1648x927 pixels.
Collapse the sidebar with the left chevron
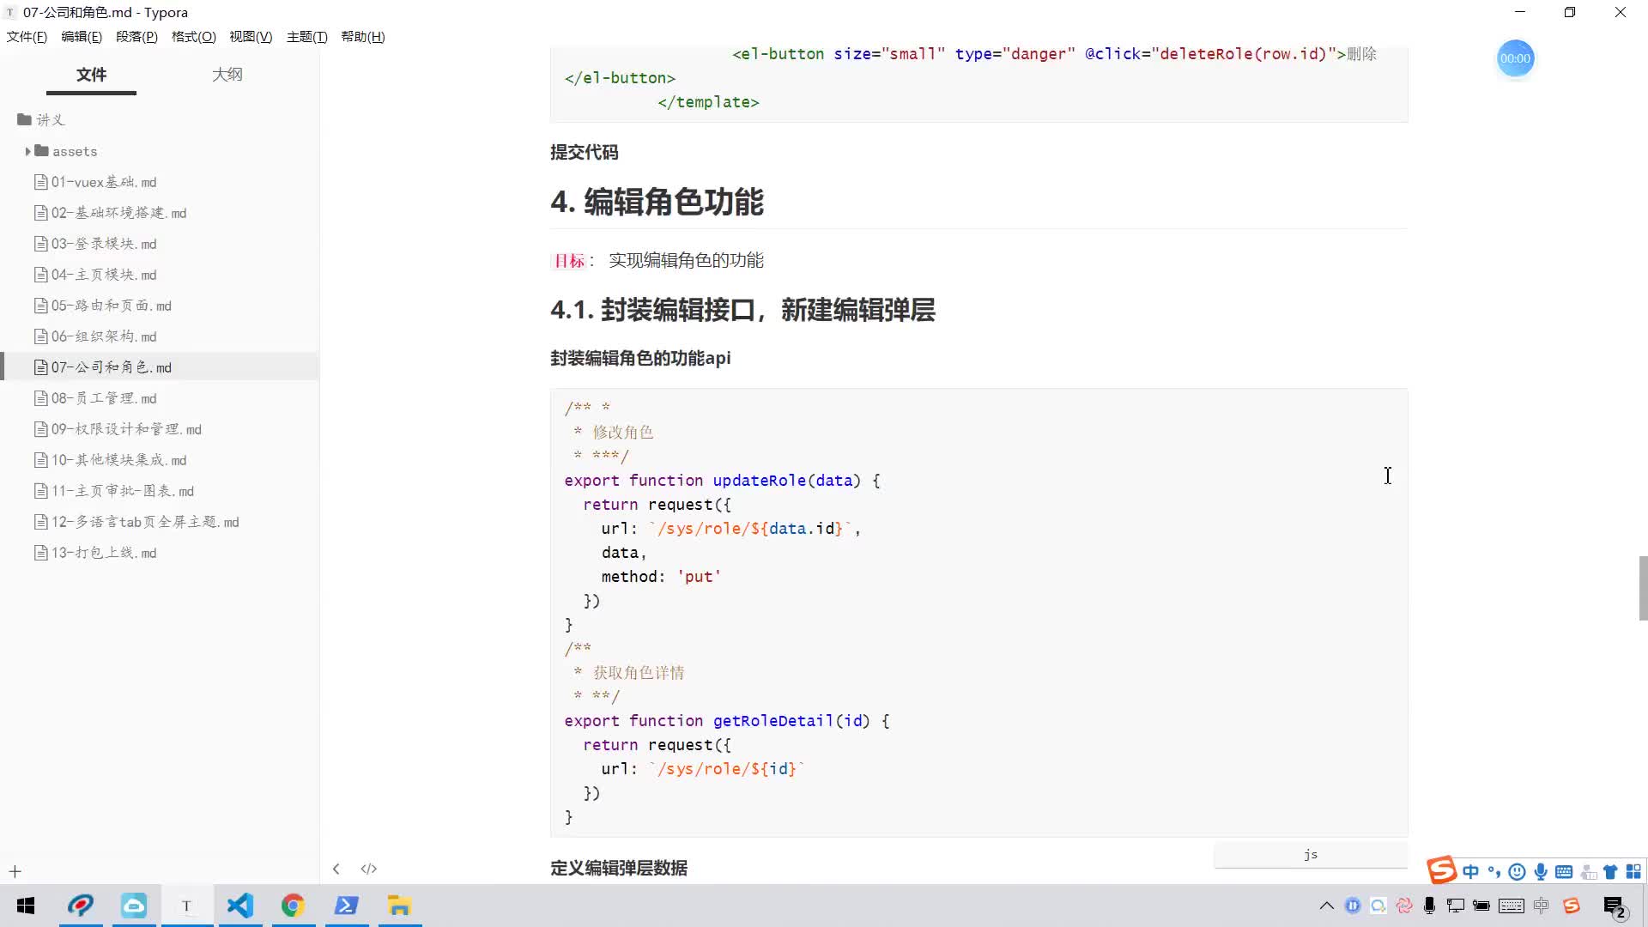click(336, 869)
